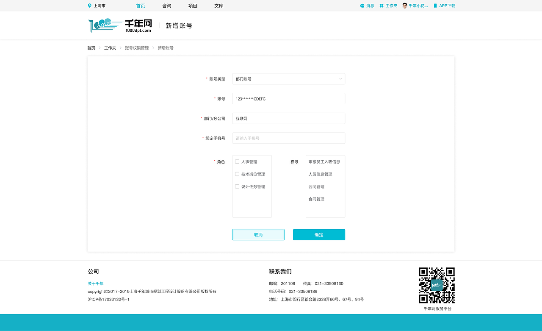Click the 消息 link text
The width and height of the screenshot is (542, 331).
click(370, 6)
